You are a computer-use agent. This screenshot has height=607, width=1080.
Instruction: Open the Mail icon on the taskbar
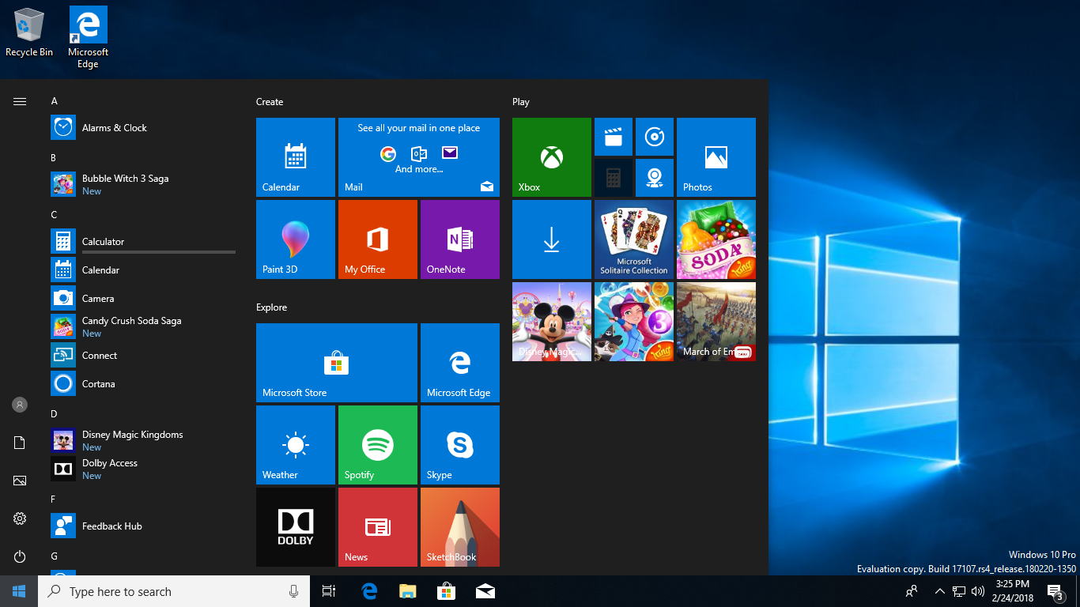point(485,591)
